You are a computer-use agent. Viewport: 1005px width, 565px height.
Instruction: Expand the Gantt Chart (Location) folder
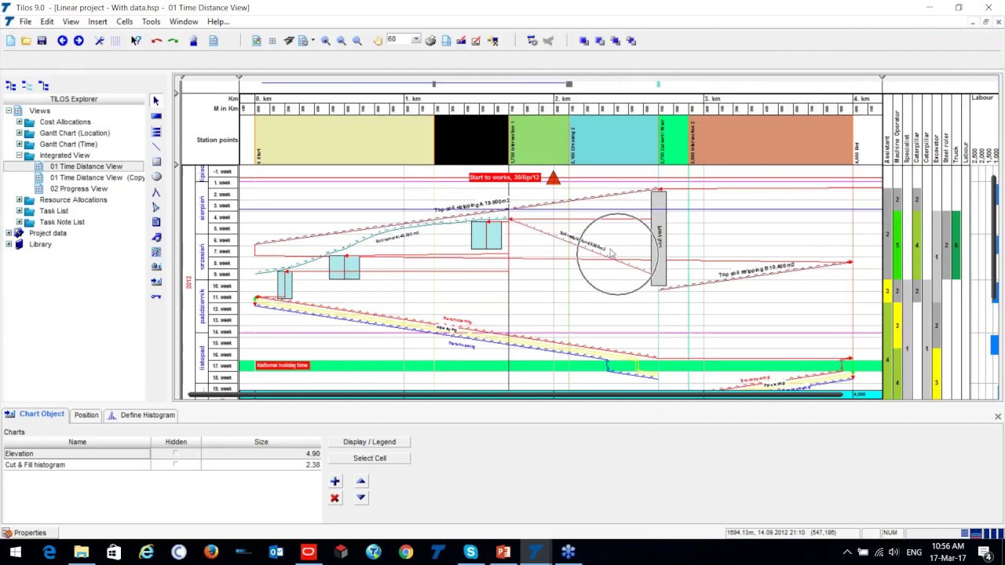point(20,133)
